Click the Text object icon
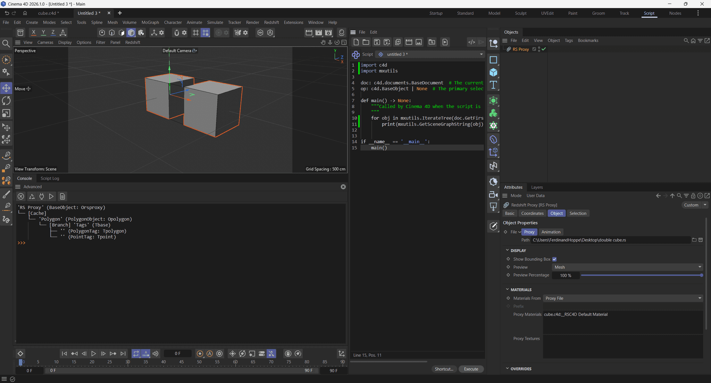 point(493,85)
